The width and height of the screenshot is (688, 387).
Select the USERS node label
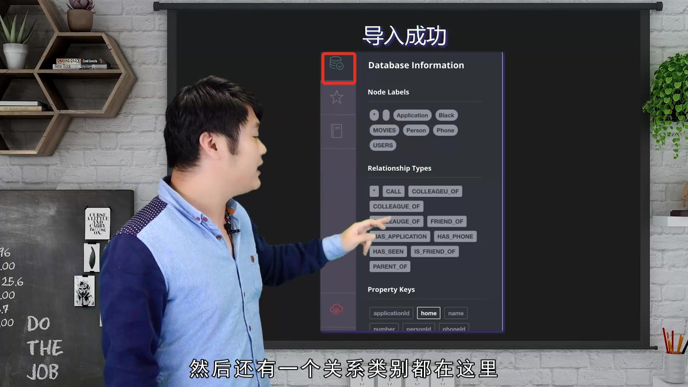click(x=383, y=145)
